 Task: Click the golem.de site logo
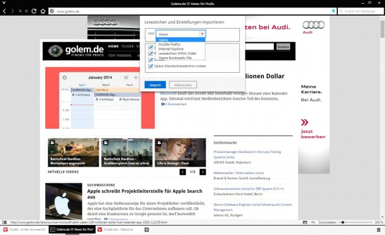point(76,51)
